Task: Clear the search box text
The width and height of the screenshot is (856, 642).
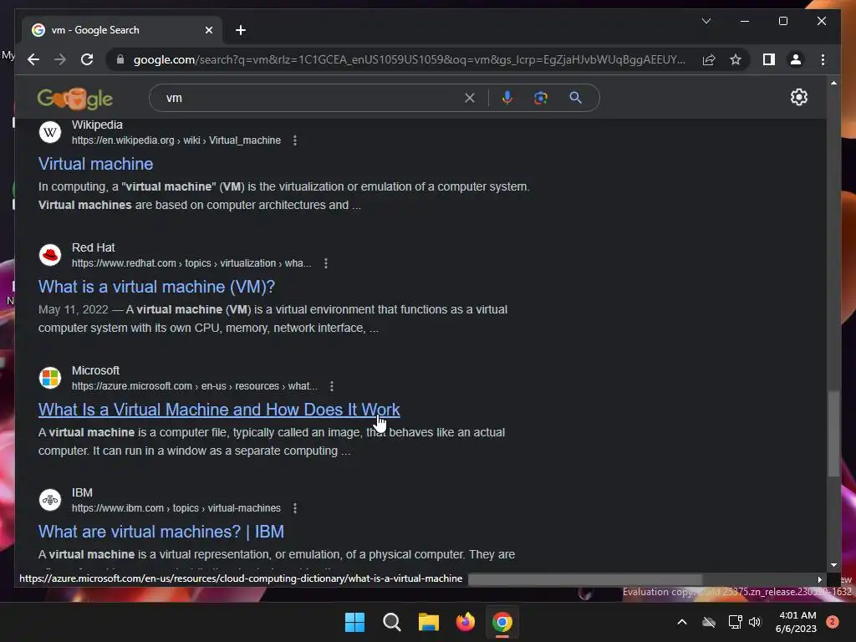Action: pyautogui.click(x=470, y=98)
